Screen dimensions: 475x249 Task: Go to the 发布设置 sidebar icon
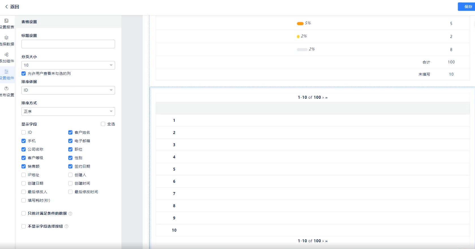(7, 89)
